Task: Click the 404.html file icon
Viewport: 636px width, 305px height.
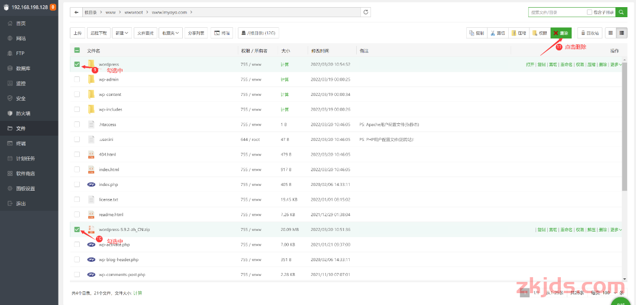Action: [91, 155]
